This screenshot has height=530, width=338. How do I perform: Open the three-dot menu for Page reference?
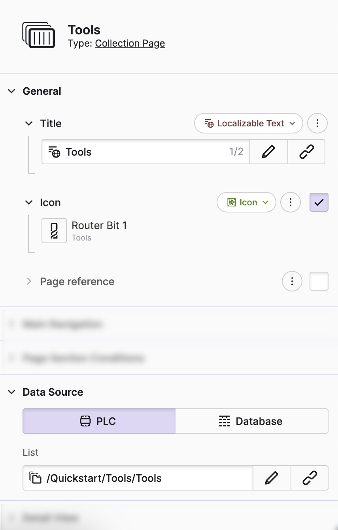(x=292, y=282)
